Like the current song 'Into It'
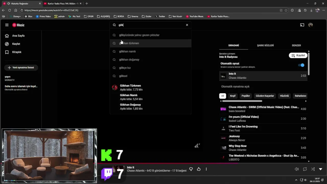 [x=199, y=169]
